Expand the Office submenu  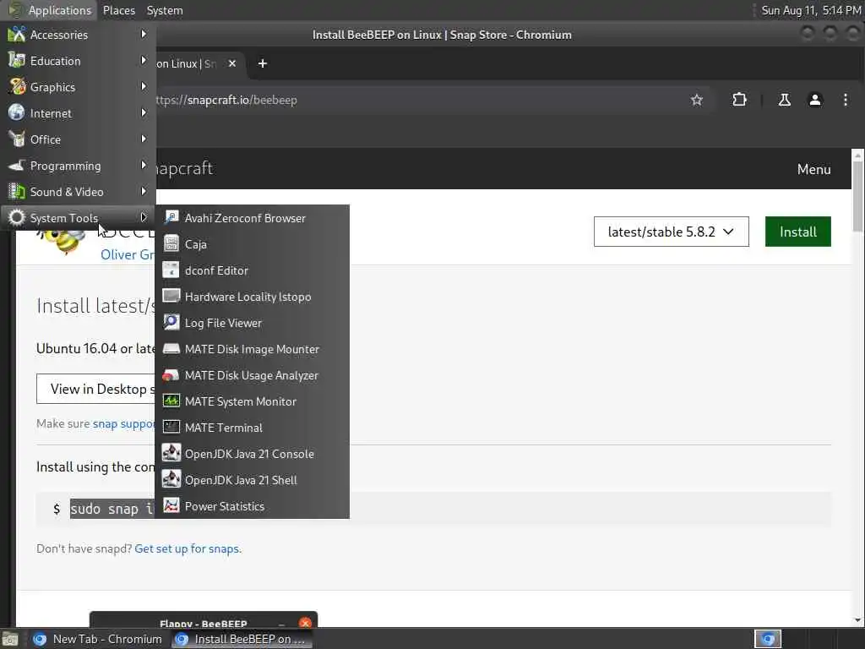(x=78, y=139)
